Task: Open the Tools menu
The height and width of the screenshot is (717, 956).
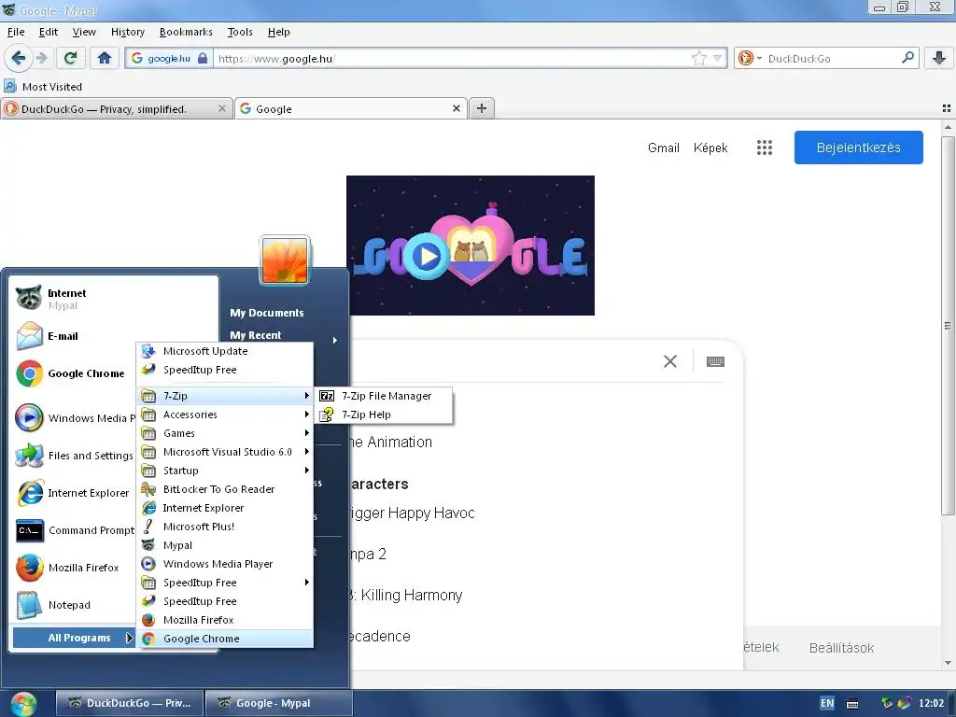Action: pyautogui.click(x=240, y=32)
